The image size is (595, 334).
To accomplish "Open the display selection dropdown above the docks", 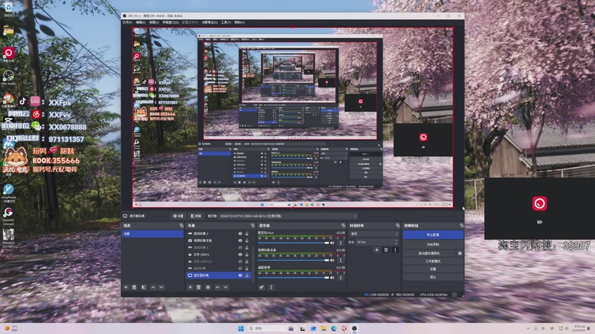I will point(288,216).
